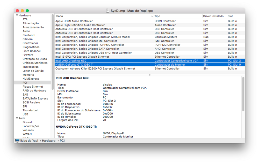The image size is (259, 163).
Task: Select Gráficos/Monitores sidebar entry
Action: pos(35,63)
